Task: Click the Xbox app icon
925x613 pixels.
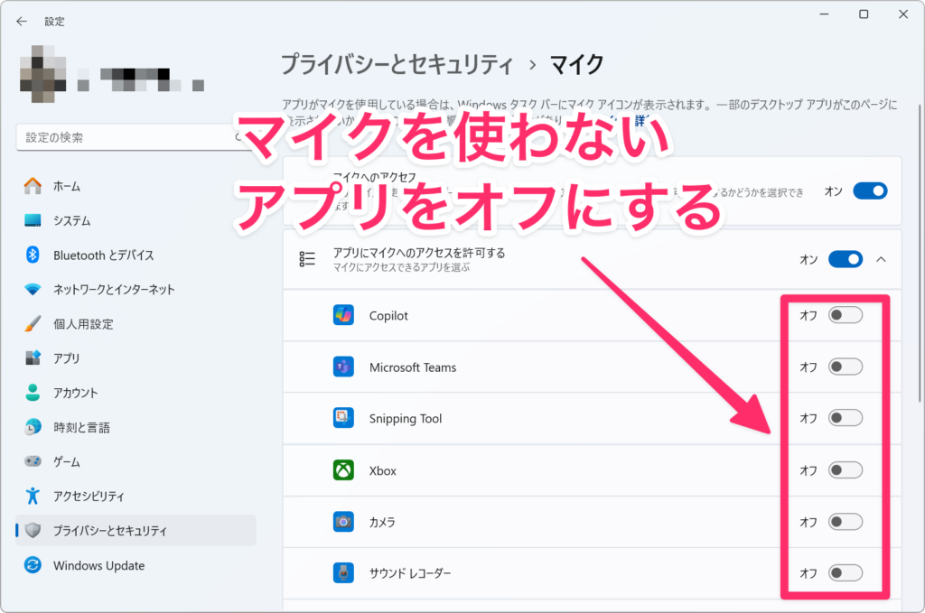Action: click(343, 470)
